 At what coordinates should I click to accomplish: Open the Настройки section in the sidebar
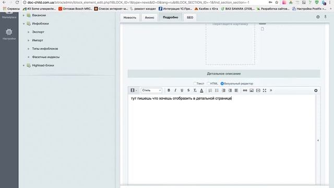(9, 34)
